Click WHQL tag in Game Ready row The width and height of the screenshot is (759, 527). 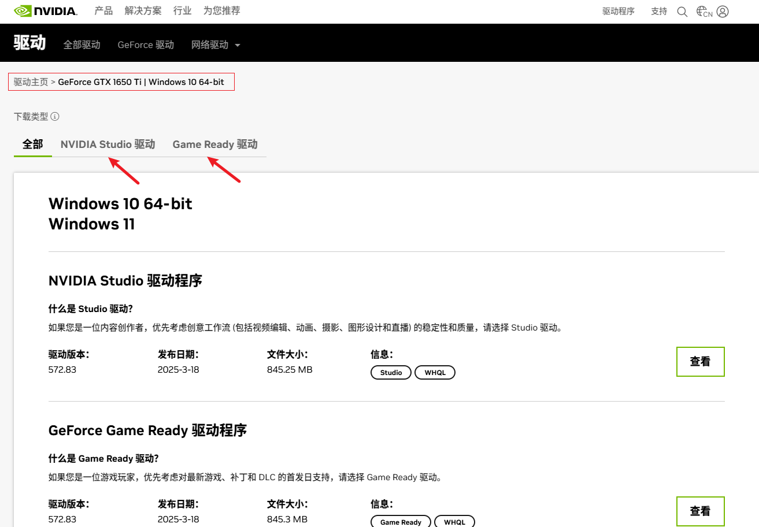pyautogui.click(x=454, y=522)
